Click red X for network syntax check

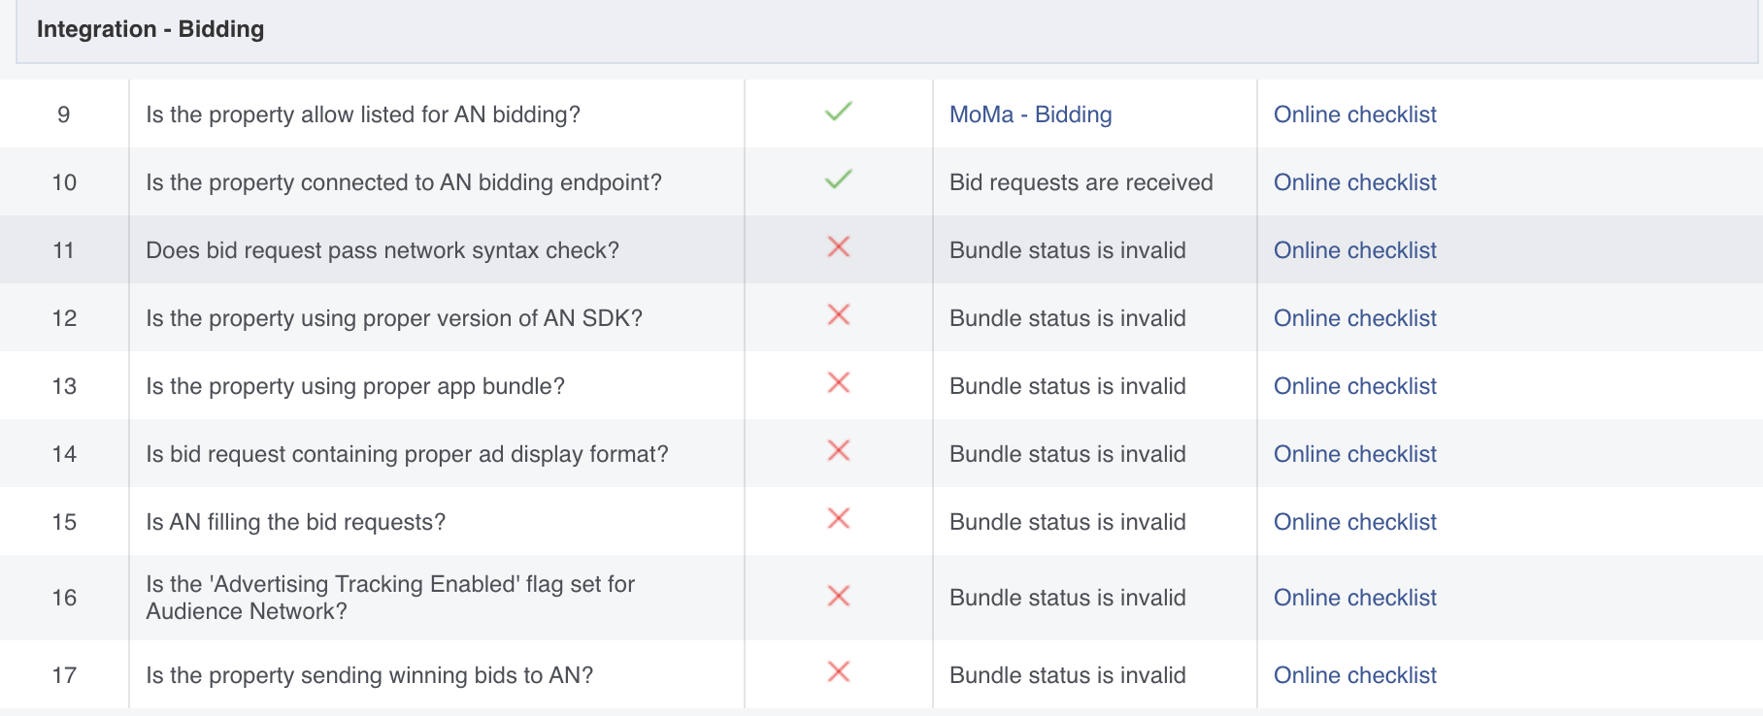coord(839,247)
